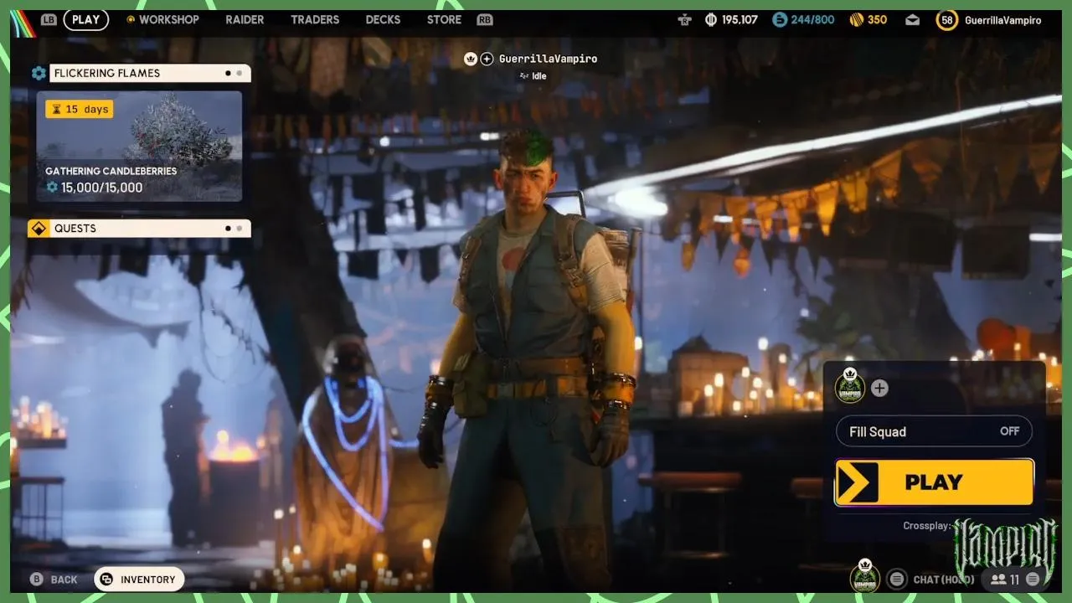Click the 195,107 coin balance
Screen dimensions: 1072x603
(740, 19)
